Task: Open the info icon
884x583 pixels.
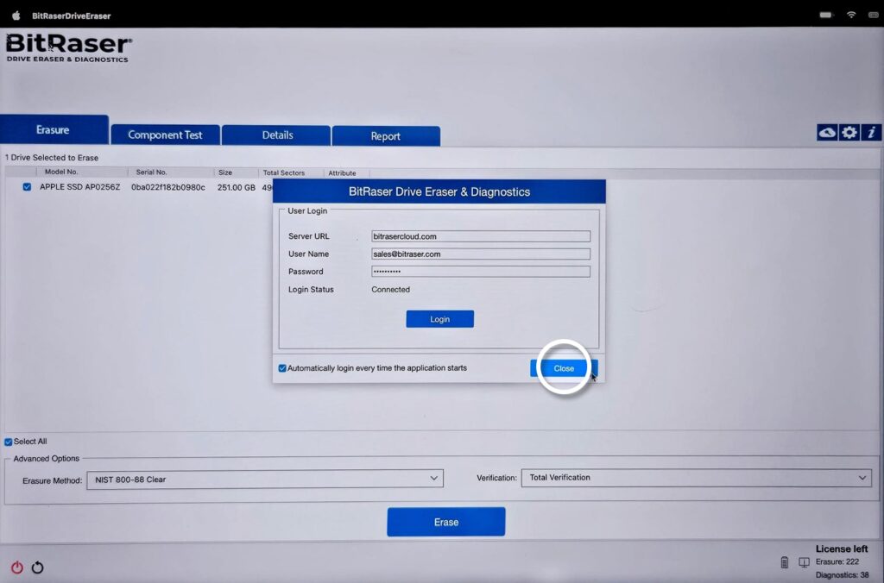Action: pyautogui.click(x=872, y=132)
